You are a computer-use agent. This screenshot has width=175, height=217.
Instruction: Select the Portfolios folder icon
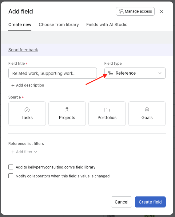(107, 110)
